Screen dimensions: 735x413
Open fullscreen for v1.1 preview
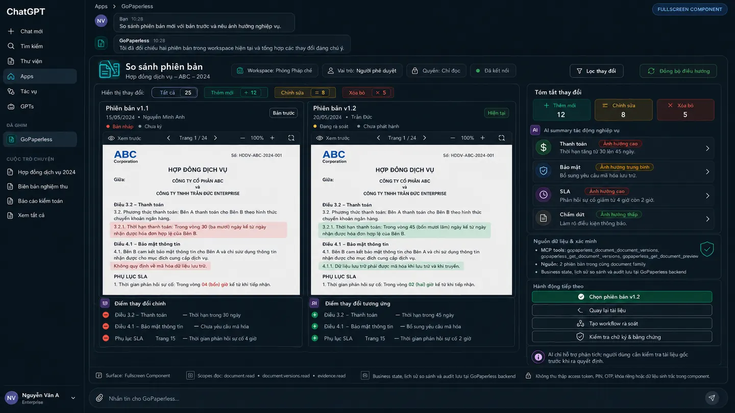click(x=291, y=138)
